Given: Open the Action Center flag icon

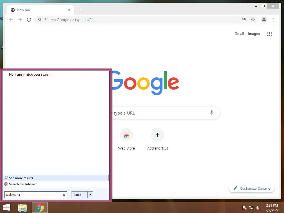Looking at the screenshot, I should coord(244,207).
